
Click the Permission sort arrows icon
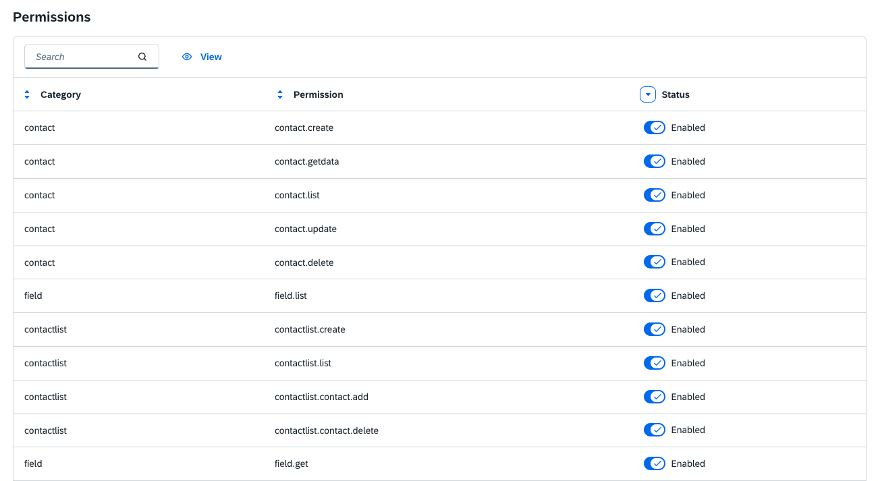[280, 95]
